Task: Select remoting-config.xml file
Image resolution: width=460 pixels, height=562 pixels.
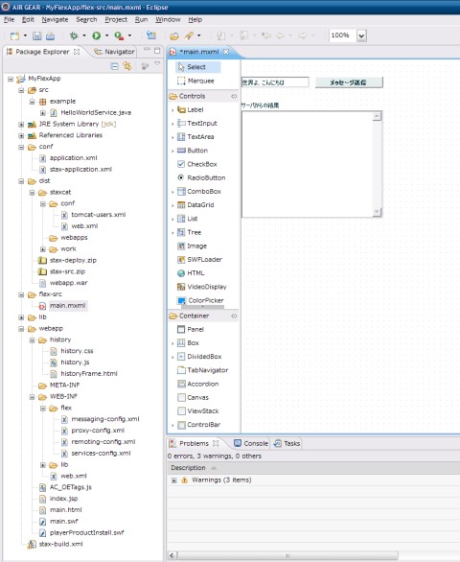Action: point(103,442)
